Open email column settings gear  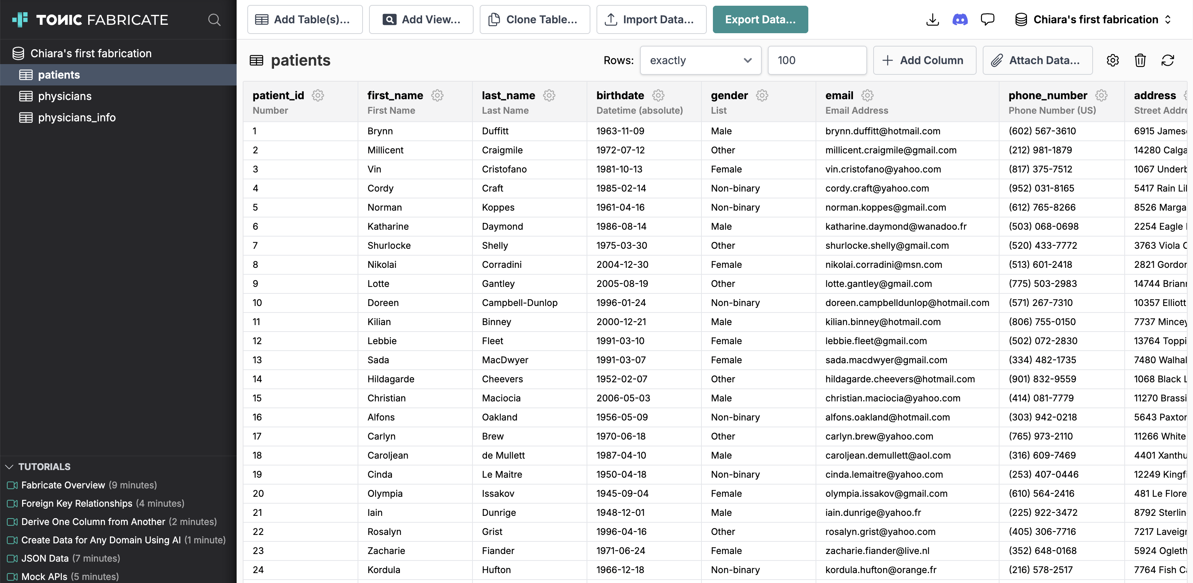click(x=867, y=95)
